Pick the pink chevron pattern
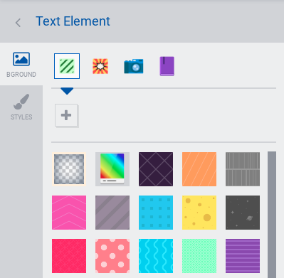Viewport: 284px width, 278px height. pyautogui.click(x=69, y=213)
